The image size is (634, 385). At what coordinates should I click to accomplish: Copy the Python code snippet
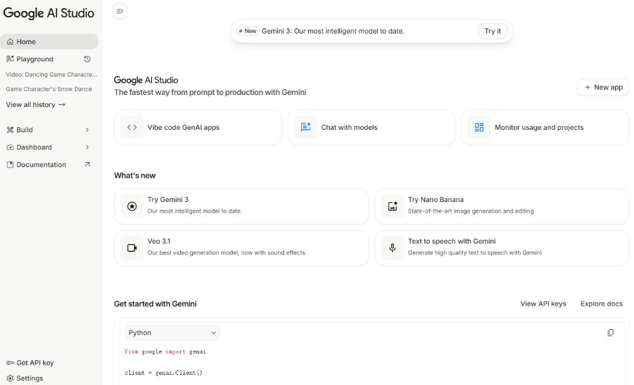pos(611,332)
